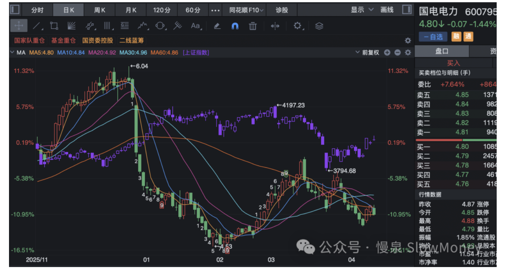Click the trash icon to delete drawings
This screenshot has width=510, height=280.
(253, 26)
